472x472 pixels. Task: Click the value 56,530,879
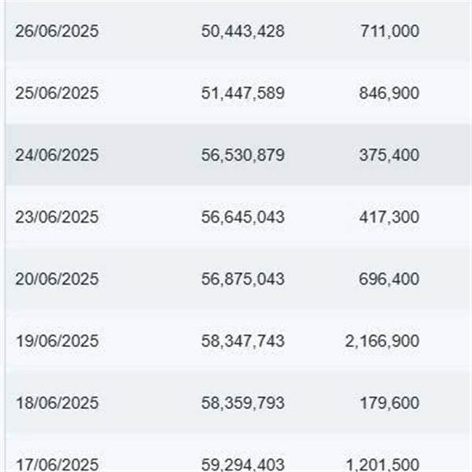242,155
